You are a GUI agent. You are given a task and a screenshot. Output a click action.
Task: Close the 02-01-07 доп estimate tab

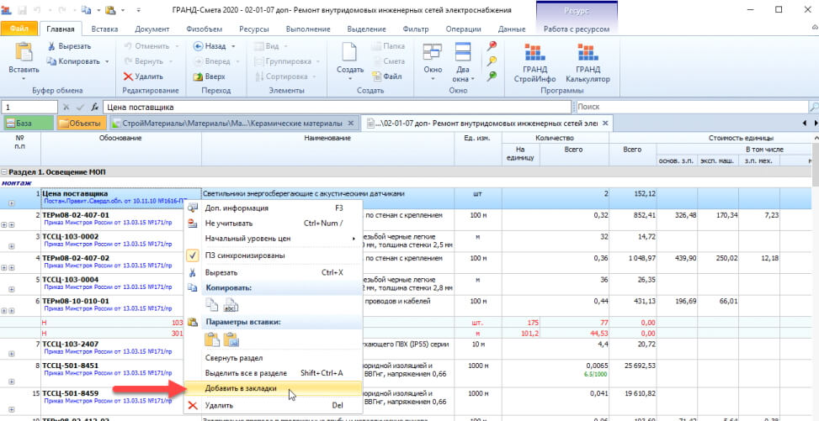(x=605, y=124)
